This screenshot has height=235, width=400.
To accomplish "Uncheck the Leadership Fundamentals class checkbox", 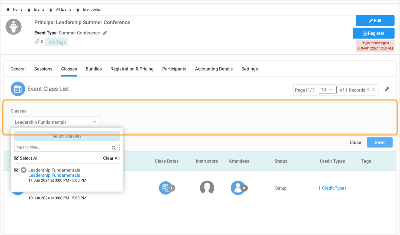I will pos(16,170).
